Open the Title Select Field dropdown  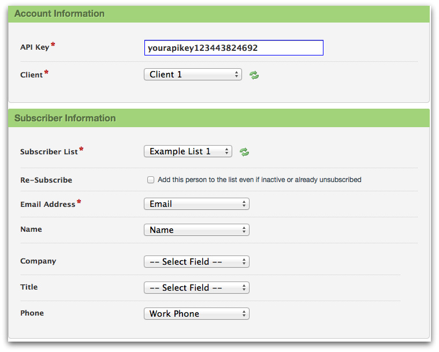tap(196, 288)
